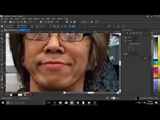This screenshot has height=120, width=160.
Task: Open the Edit menu
Action: (x=6, y=19)
